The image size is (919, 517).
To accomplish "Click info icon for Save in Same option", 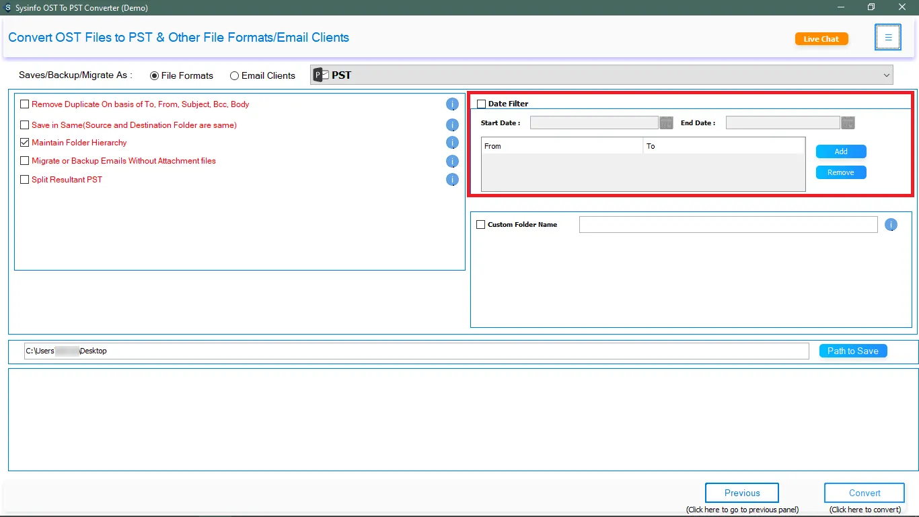I will click(452, 125).
